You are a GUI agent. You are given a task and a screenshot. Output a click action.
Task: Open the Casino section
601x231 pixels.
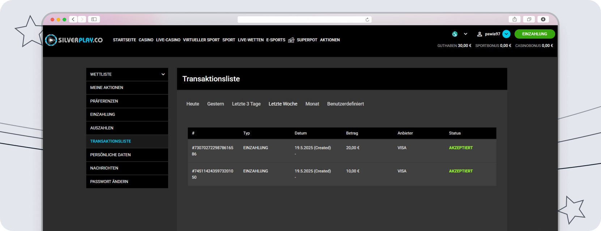[146, 40]
